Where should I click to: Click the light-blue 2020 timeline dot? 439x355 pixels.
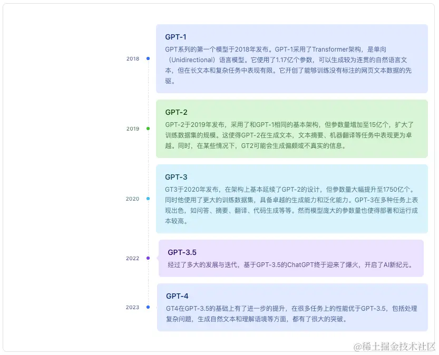148,199
